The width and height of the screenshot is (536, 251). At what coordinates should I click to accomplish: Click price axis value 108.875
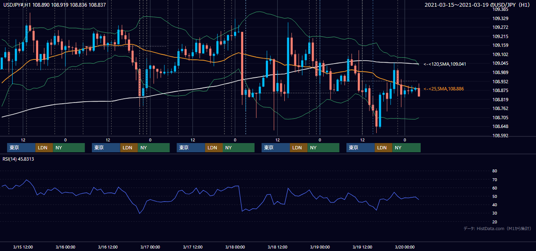point(500,90)
